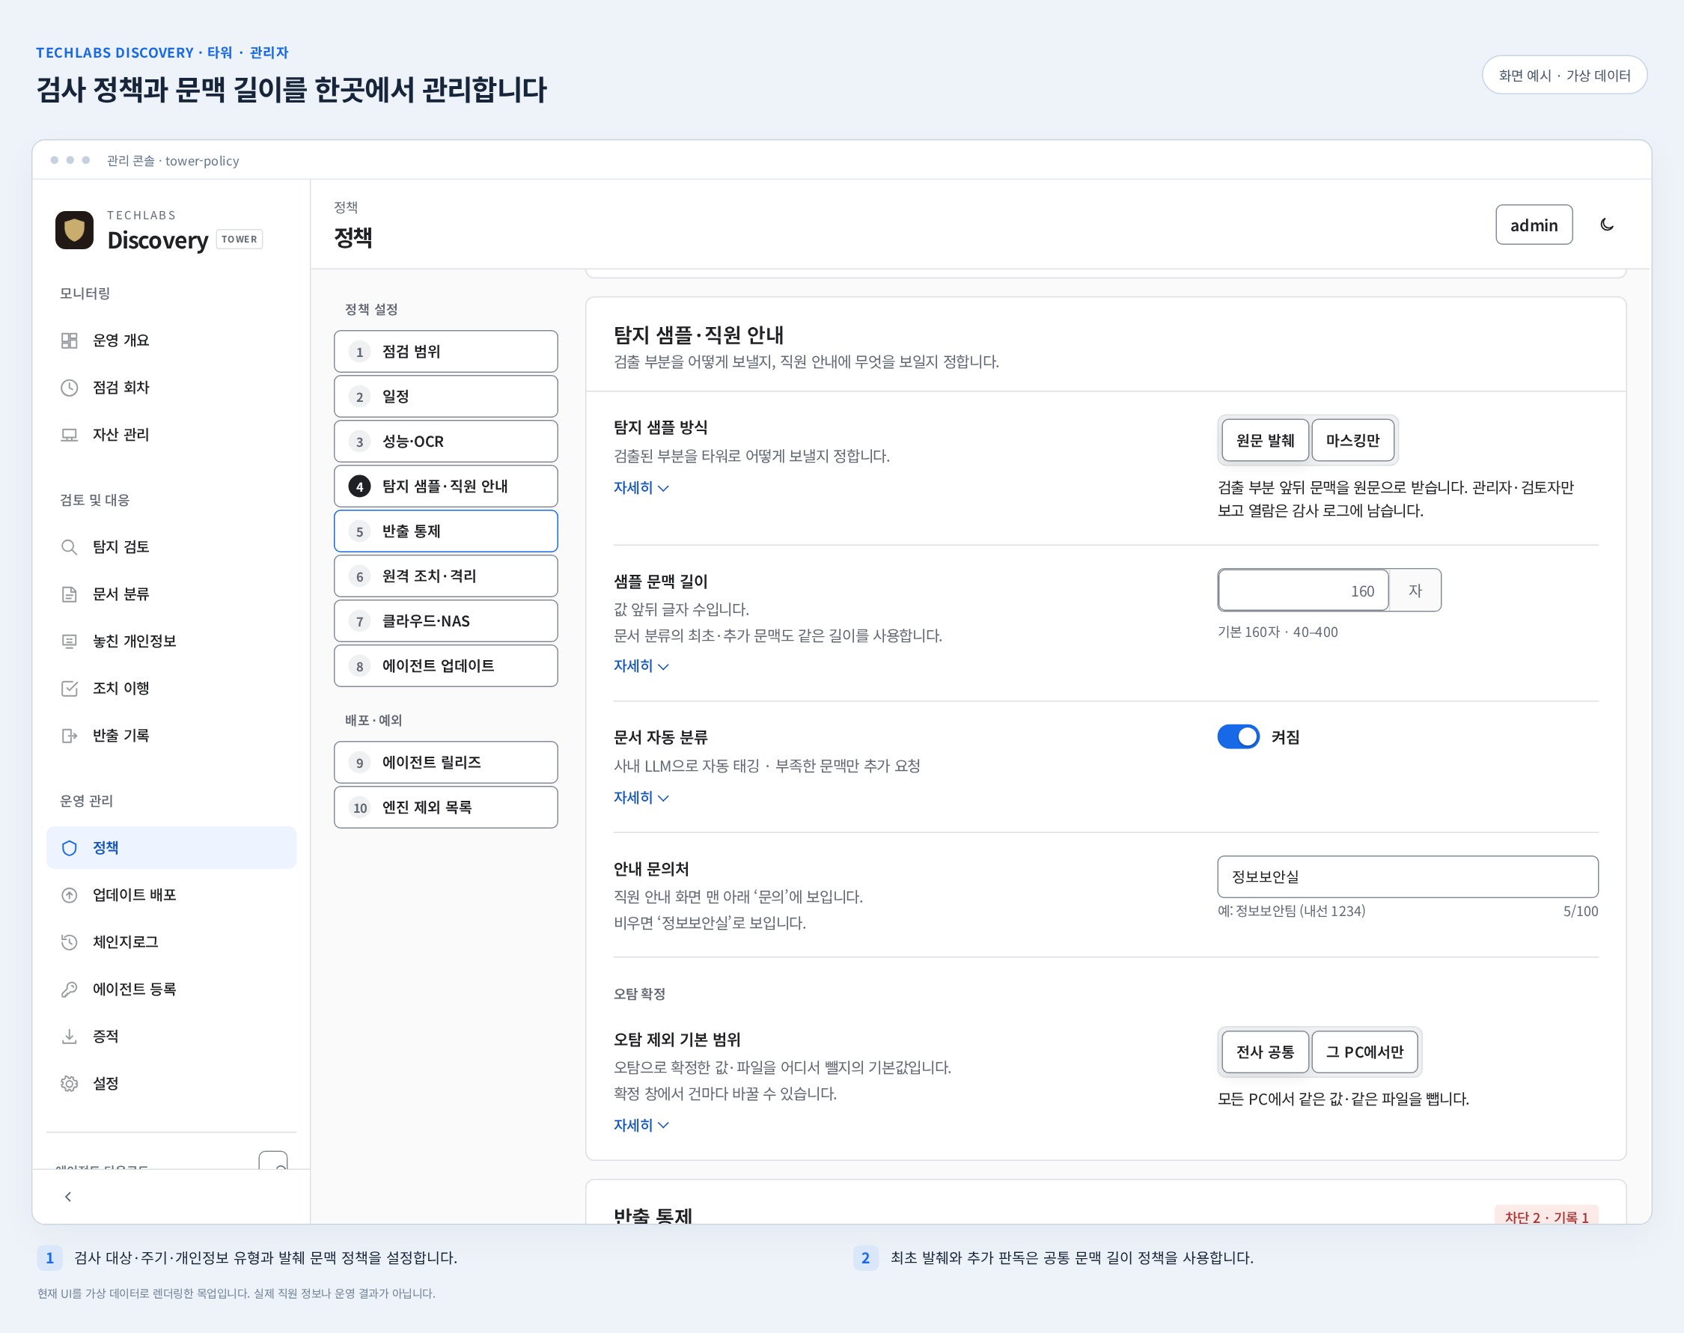Select step 4 탐지 샘플·직원 안내
1684x1333 pixels.
coord(445,486)
